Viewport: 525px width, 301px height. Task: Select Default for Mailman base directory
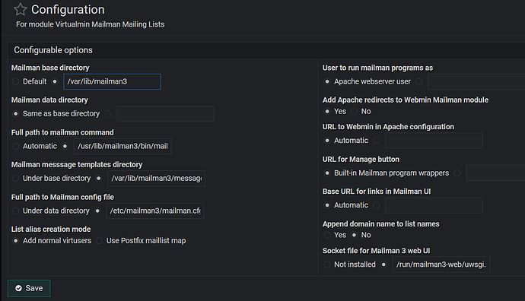16,81
